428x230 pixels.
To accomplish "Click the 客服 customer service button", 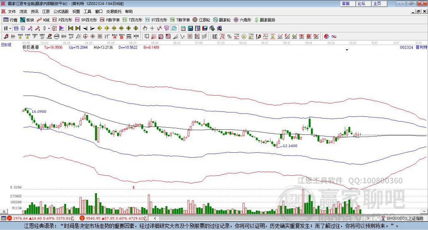I will pyautogui.click(x=348, y=3).
